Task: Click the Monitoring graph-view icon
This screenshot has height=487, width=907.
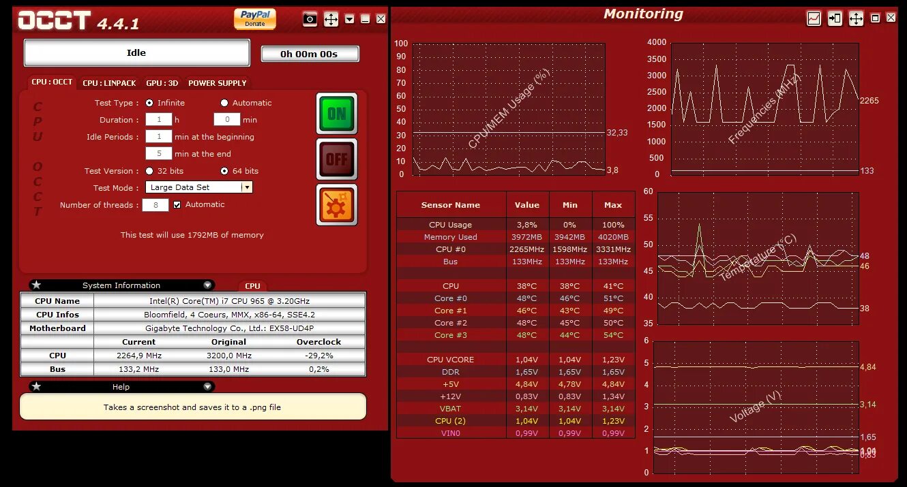Action: pyautogui.click(x=814, y=18)
